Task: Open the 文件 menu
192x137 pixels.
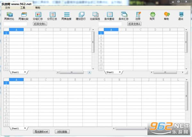Action: (x=7, y=8)
